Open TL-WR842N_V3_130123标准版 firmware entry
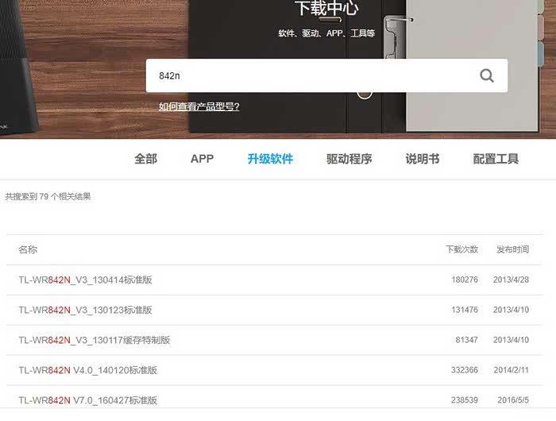The image size is (556, 421). (85, 310)
